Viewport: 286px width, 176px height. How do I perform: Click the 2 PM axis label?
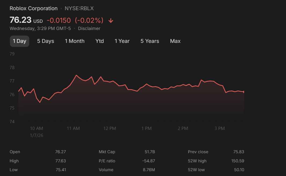coord(183,129)
